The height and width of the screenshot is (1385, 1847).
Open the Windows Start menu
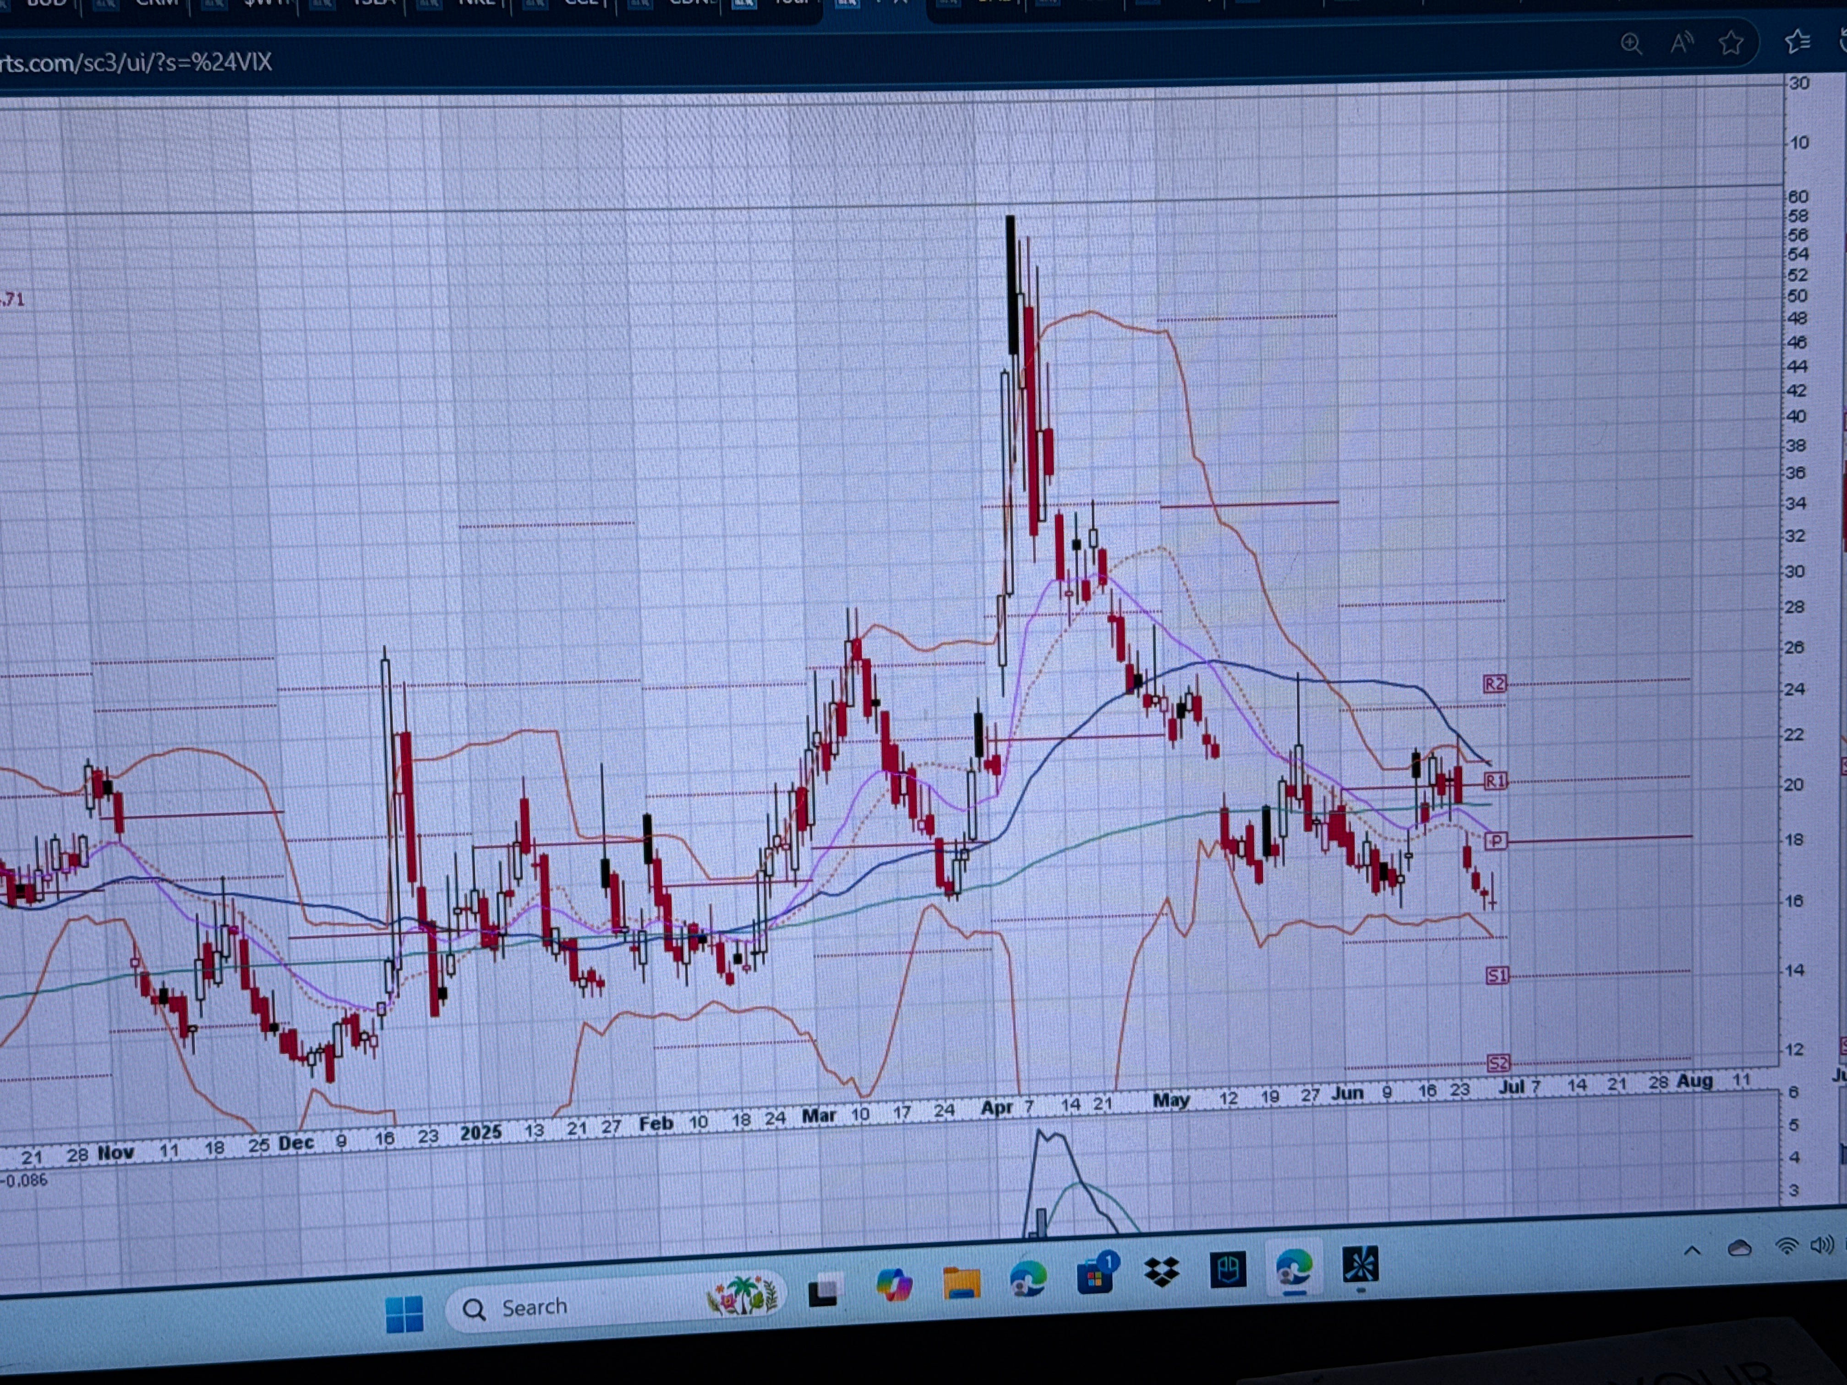(404, 1314)
